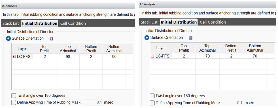278x108 pixels.
Task: Select the Initial Distribution tab in right panel
Action: click(x=179, y=22)
